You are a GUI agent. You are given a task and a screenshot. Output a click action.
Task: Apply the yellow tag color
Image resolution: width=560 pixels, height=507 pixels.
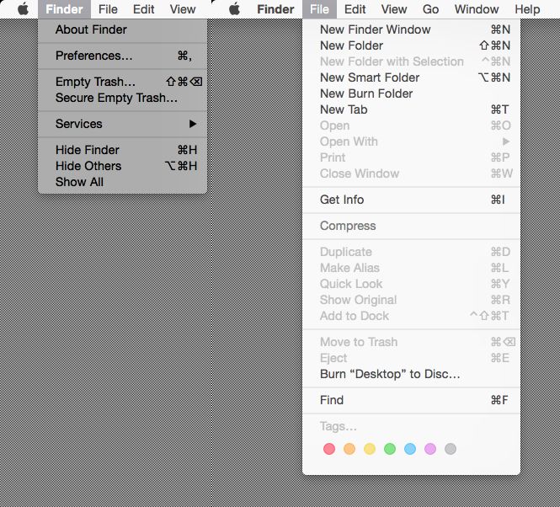tap(370, 449)
